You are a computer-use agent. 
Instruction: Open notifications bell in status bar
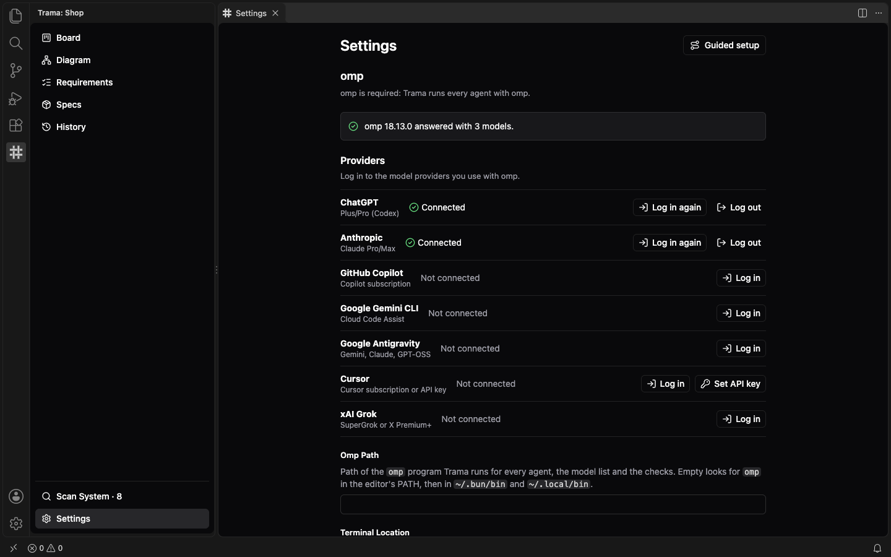[x=877, y=548]
